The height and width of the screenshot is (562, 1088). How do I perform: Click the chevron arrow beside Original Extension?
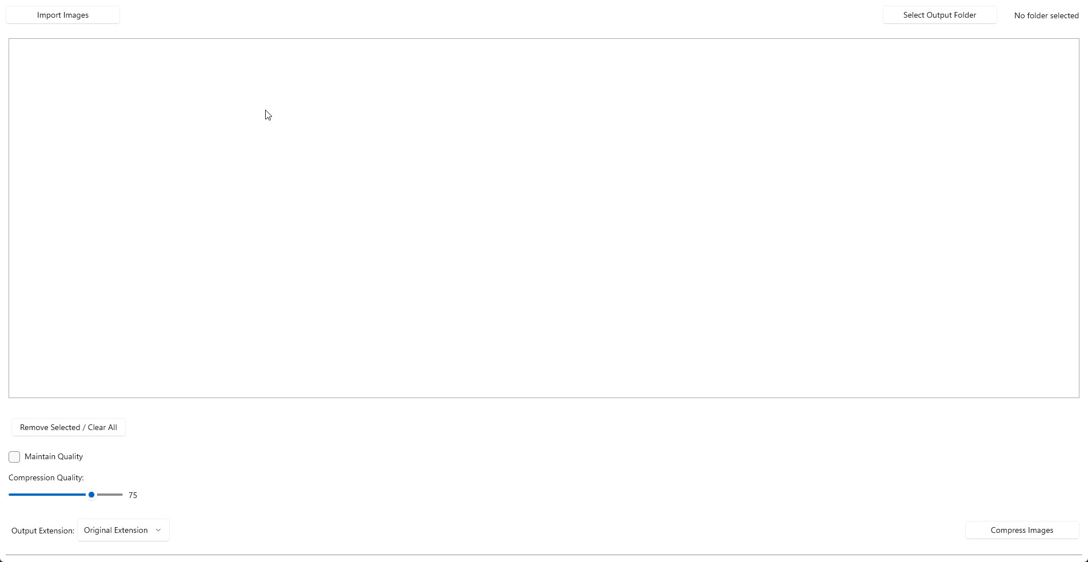158,530
